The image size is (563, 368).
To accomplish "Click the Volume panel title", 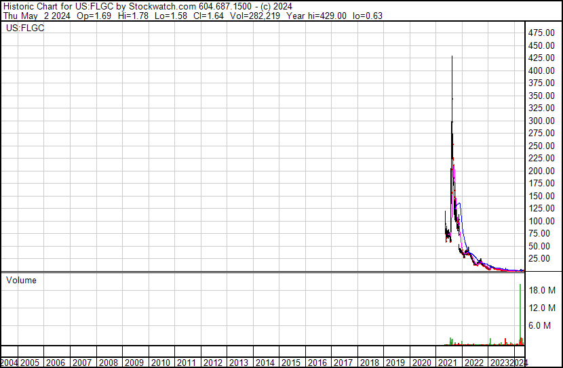I will coord(21,280).
